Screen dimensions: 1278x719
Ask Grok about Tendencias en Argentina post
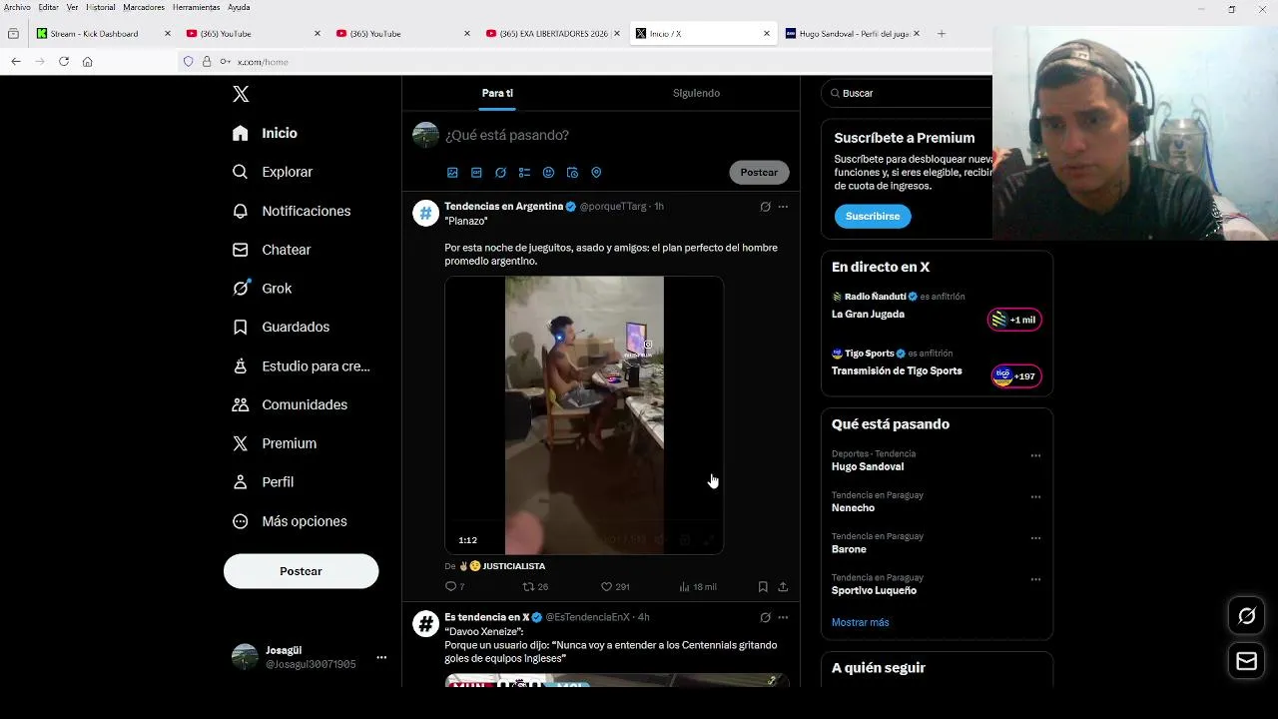click(x=765, y=207)
